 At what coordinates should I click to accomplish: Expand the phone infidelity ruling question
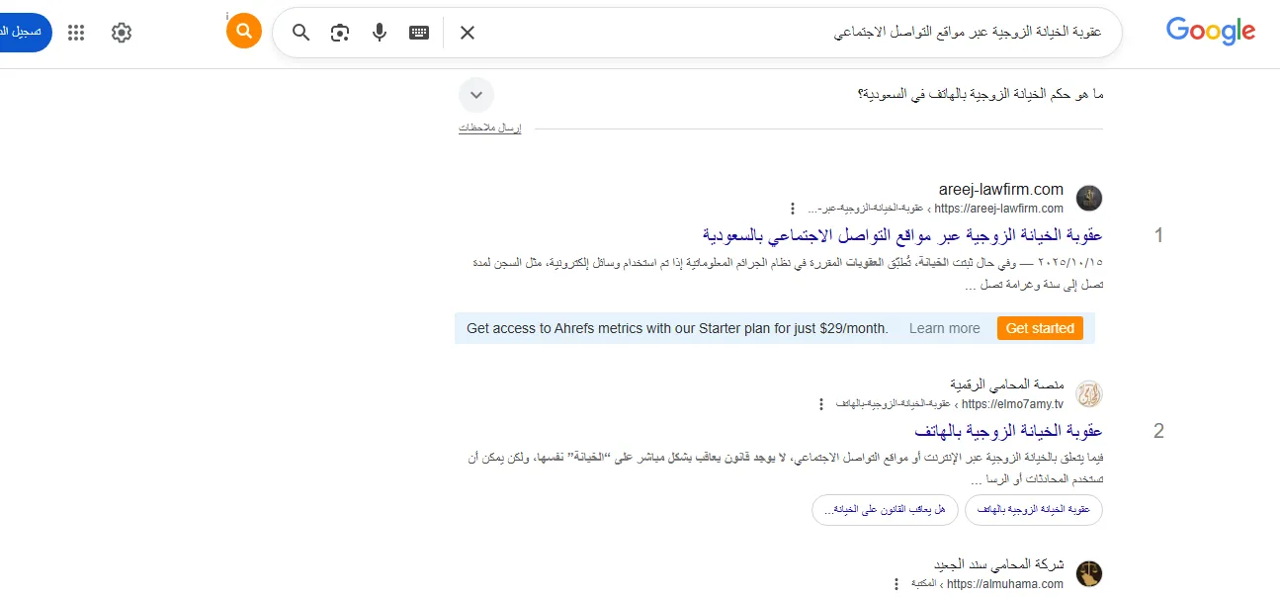(476, 95)
